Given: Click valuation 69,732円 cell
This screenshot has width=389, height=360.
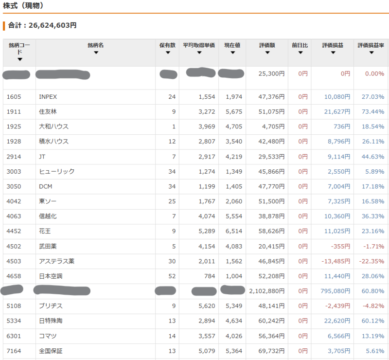Looking at the screenshot, I should coord(271,351).
